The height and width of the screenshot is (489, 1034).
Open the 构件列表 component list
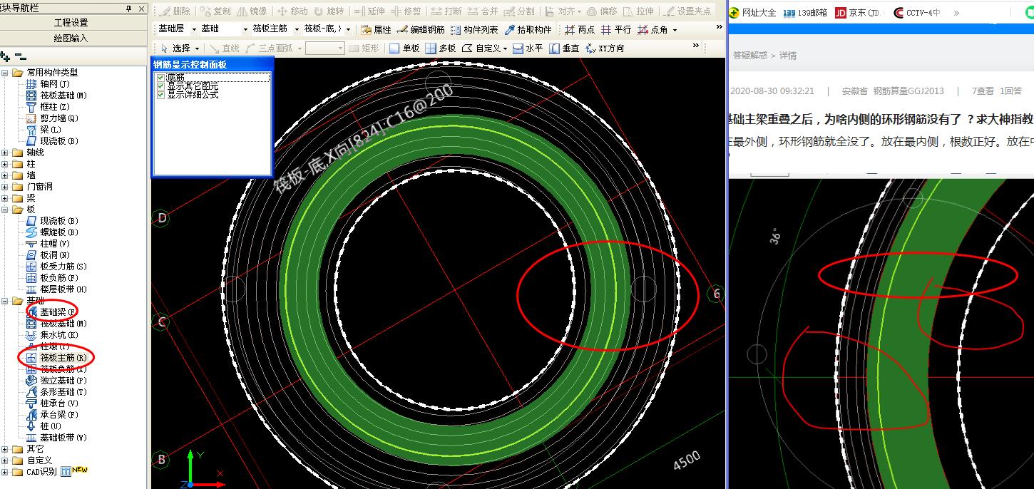(474, 29)
